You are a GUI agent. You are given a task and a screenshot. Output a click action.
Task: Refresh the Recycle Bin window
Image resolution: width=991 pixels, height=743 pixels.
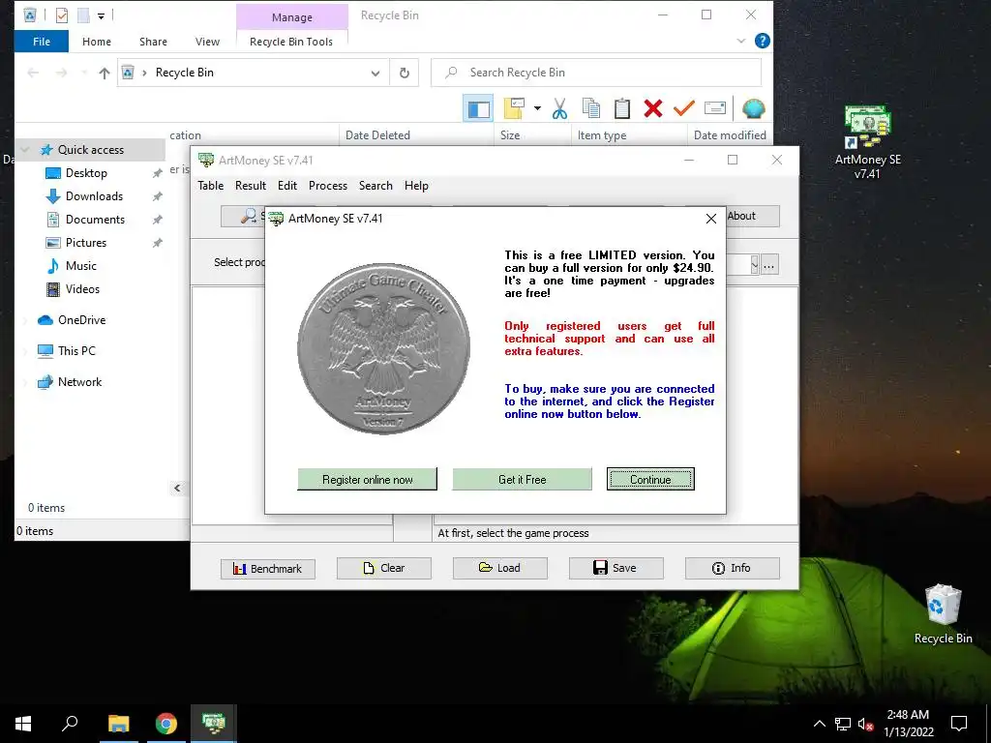click(x=405, y=74)
